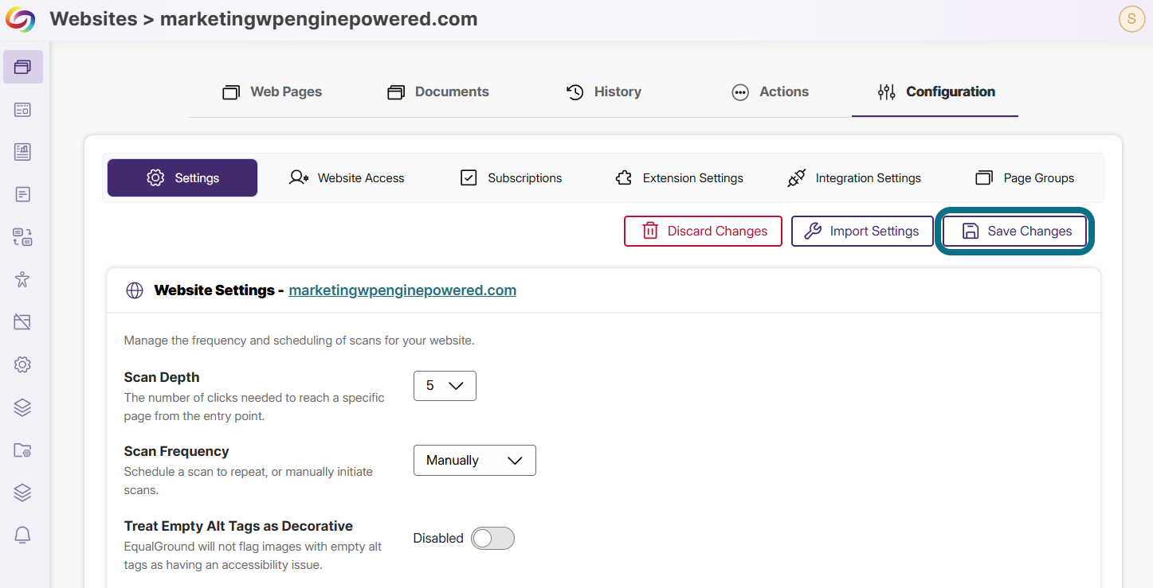Click the Websites breadcrumb heading at top
The image size is (1153, 588).
[93, 19]
